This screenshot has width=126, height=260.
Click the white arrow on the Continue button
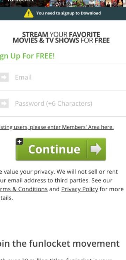click(x=96, y=149)
